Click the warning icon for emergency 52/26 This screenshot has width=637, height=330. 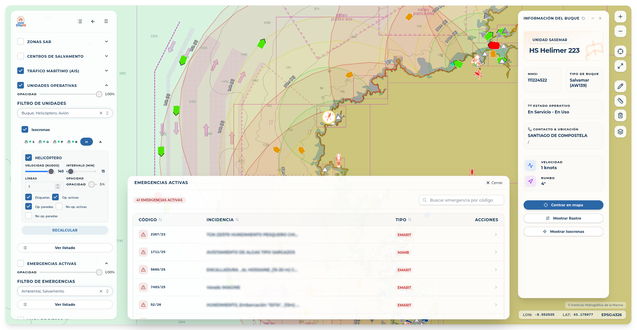point(143,305)
